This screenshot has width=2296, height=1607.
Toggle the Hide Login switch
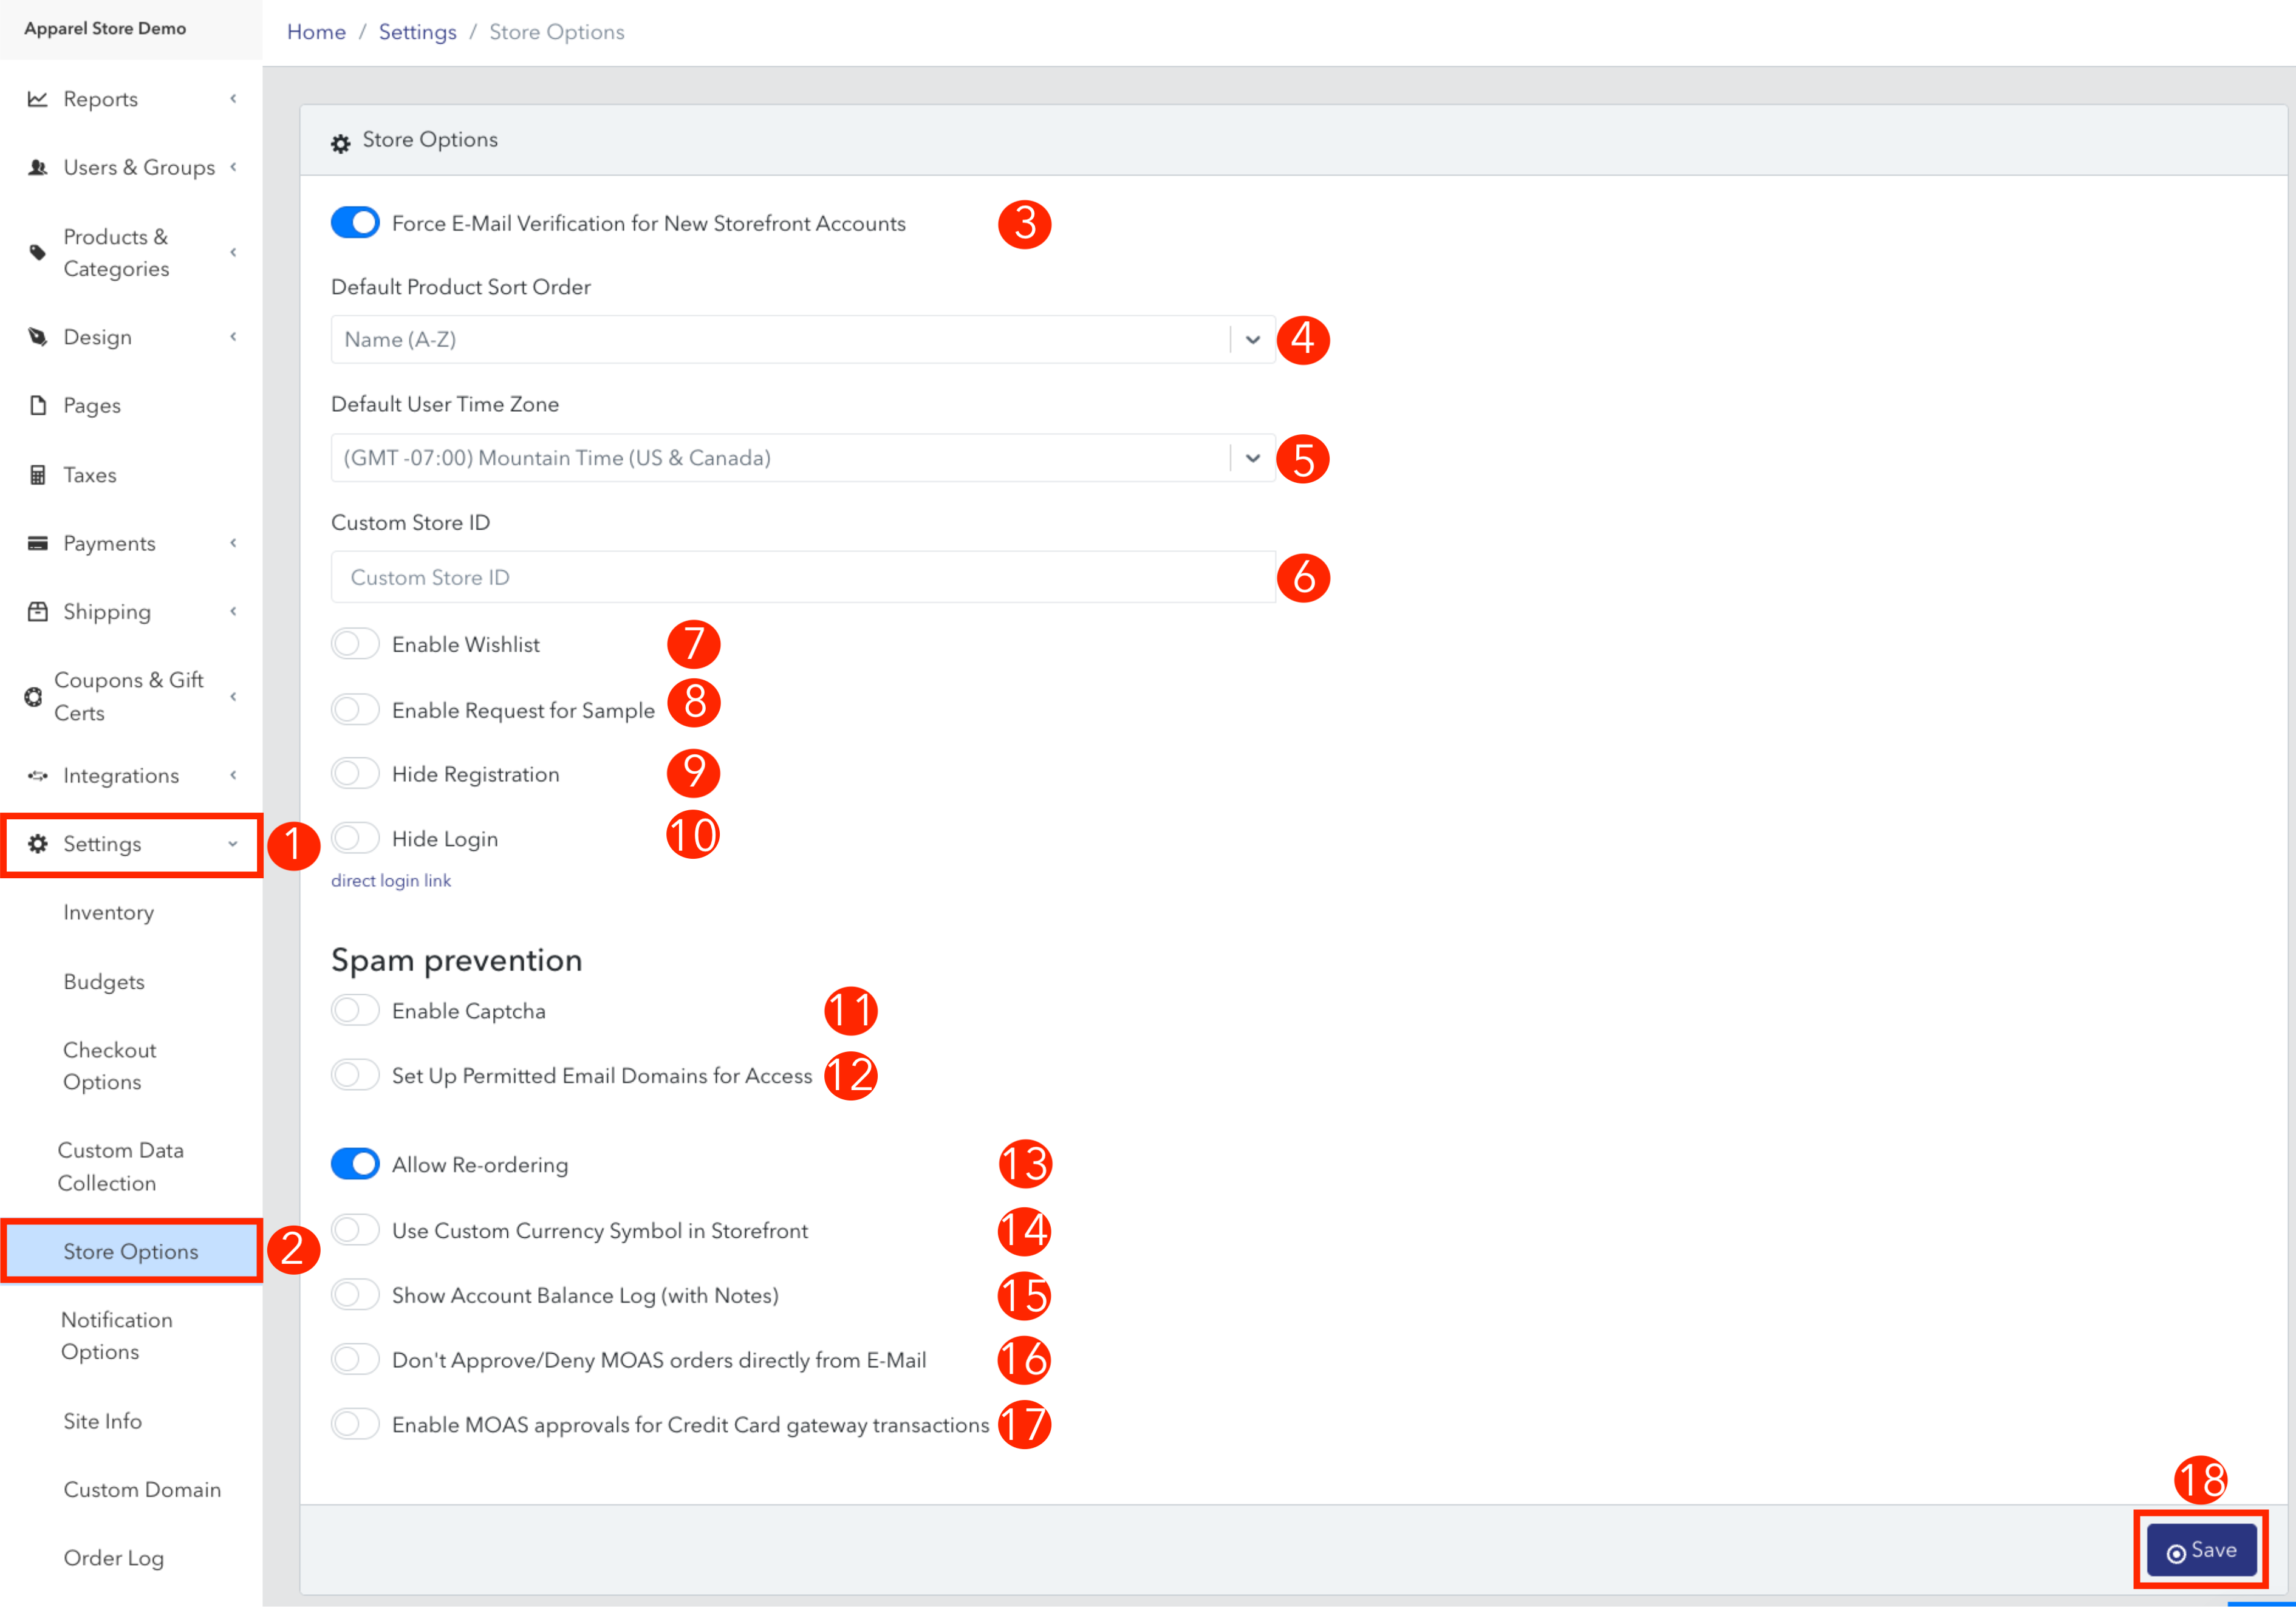tap(355, 837)
